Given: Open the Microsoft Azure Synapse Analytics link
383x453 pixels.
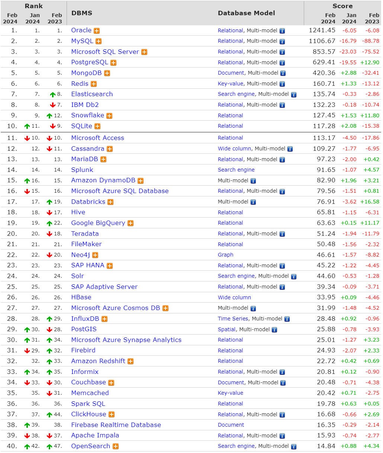Looking at the screenshot, I should 126,340.
